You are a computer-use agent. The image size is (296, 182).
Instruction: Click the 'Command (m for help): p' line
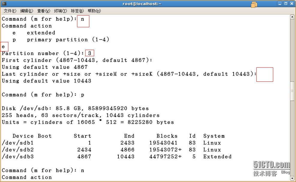tap(43, 95)
